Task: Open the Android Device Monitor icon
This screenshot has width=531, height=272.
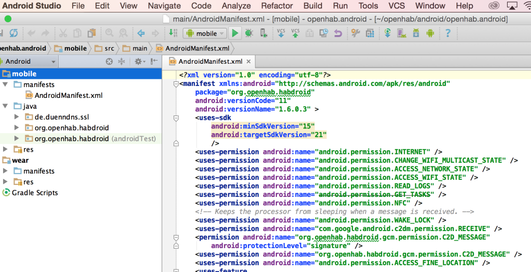Action: pos(430,33)
